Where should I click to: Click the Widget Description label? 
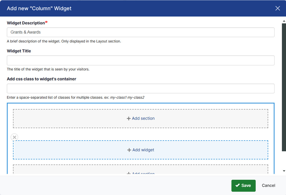click(26, 23)
